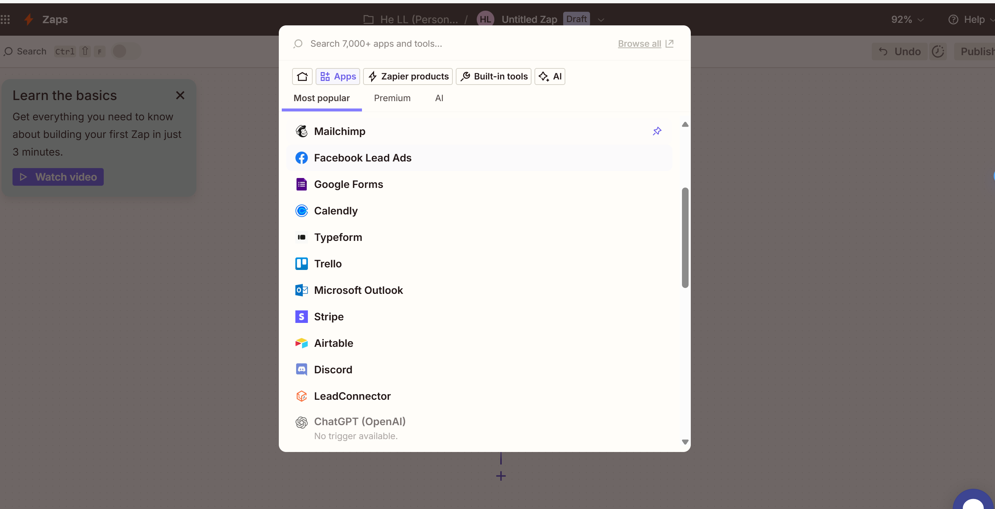Pick the Discord app icon

coord(301,370)
